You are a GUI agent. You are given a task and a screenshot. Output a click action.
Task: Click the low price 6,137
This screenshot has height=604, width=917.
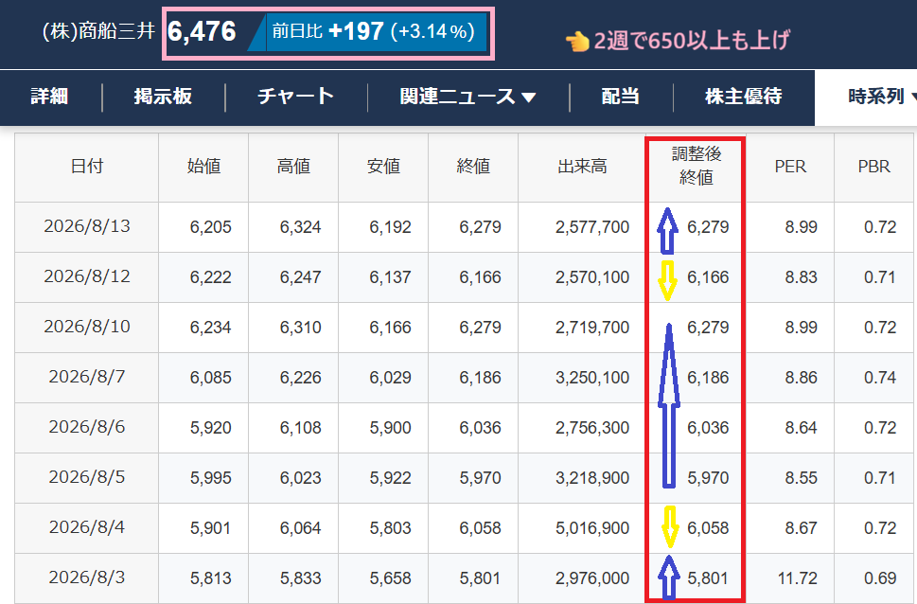tap(390, 277)
